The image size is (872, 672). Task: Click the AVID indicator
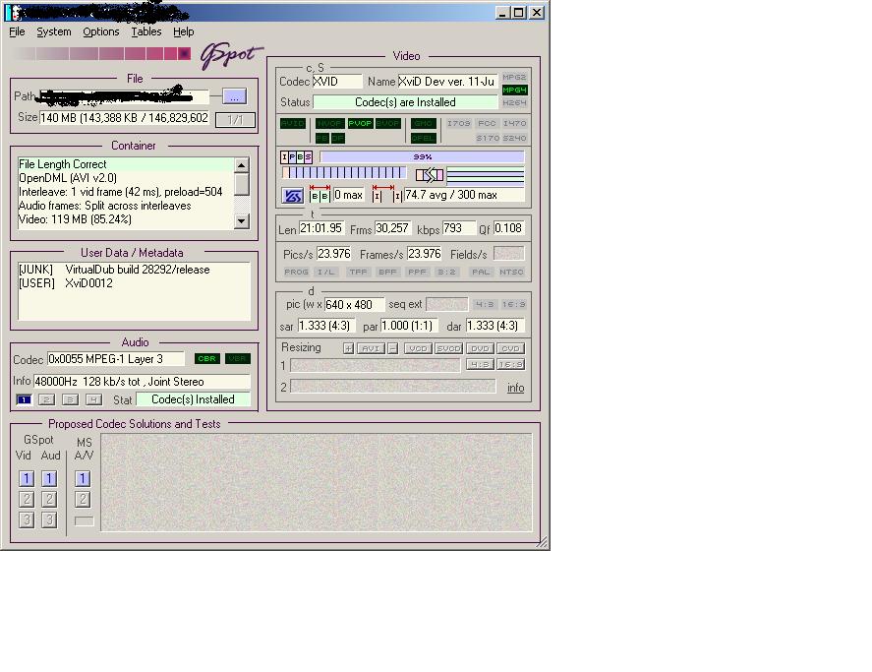293,124
